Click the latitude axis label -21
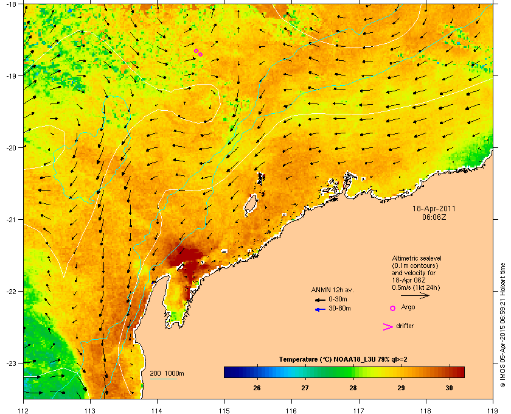Viewport: 511px width, 414px height. (x=12, y=219)
